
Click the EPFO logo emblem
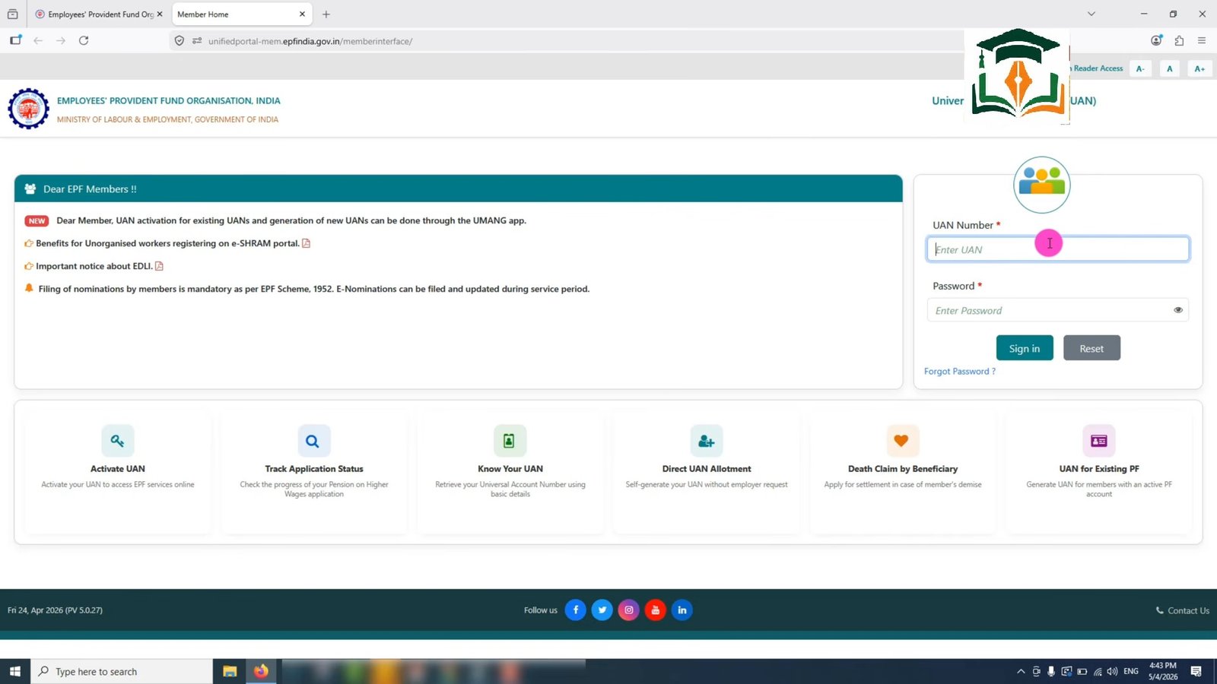point(29,109)
